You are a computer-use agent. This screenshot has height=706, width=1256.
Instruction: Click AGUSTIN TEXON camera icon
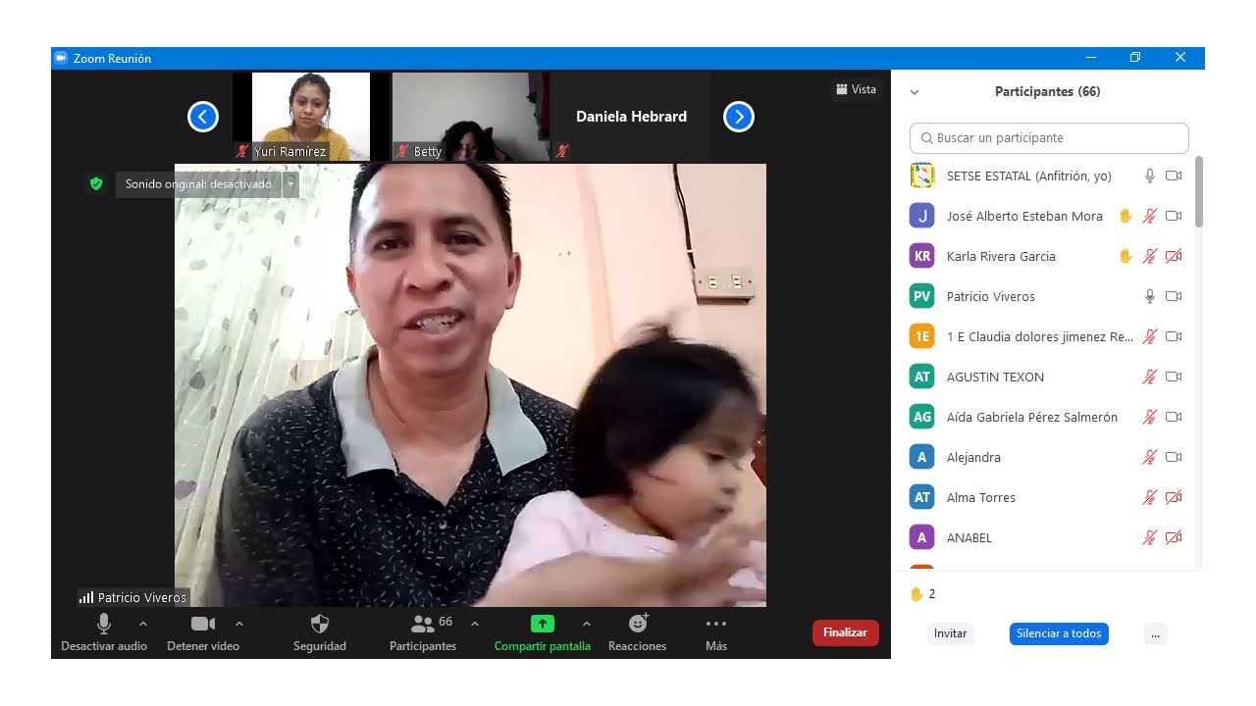pyautogui.click(x=1174, y=377)
